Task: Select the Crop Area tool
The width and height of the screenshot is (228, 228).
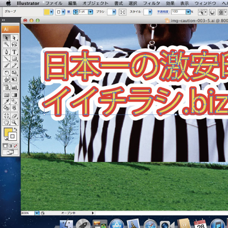Action: (x=6, y=116)
